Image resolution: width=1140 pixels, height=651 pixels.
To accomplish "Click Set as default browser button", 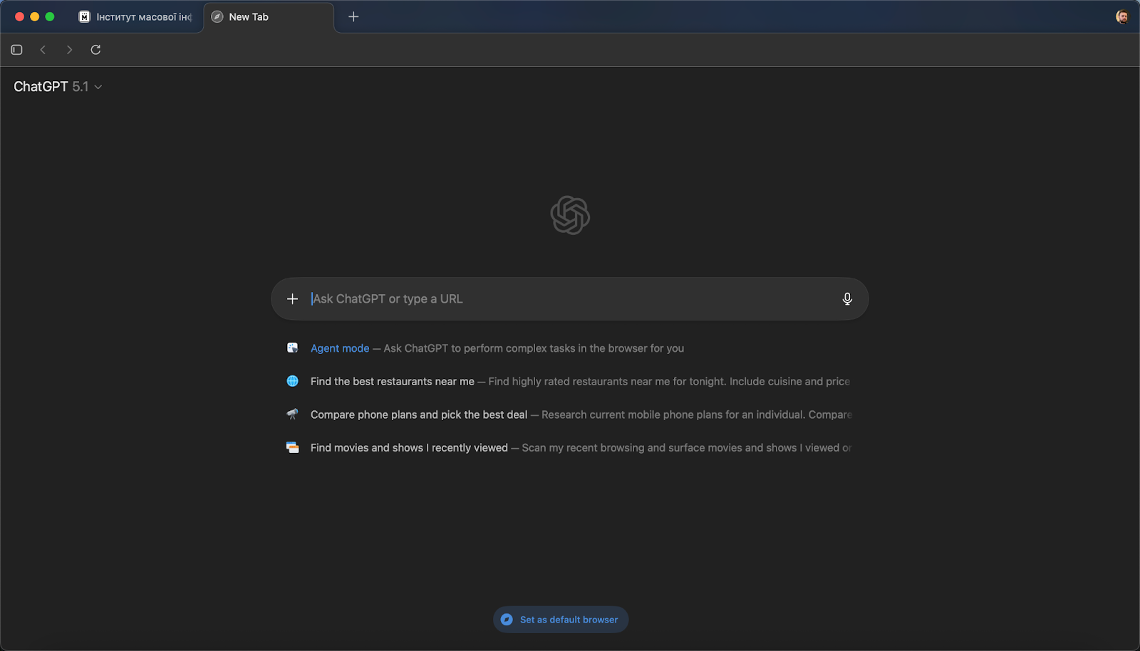I will tap(561, 620).
